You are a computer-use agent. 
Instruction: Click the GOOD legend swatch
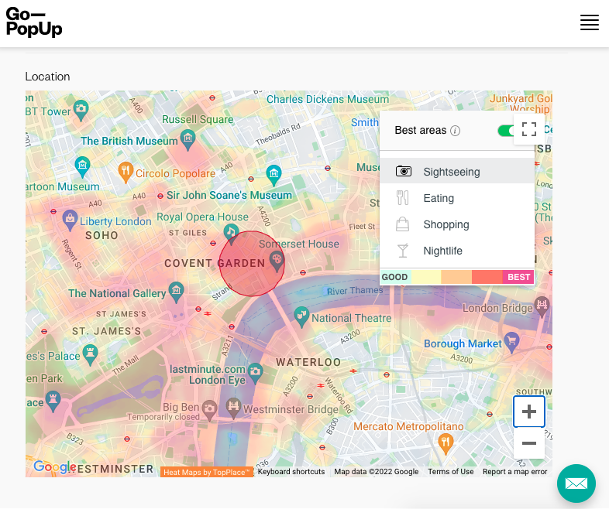395,277
